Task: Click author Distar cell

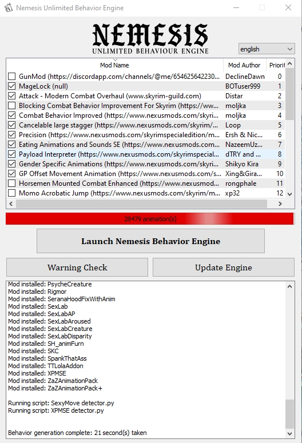Action: coord(234,96)
